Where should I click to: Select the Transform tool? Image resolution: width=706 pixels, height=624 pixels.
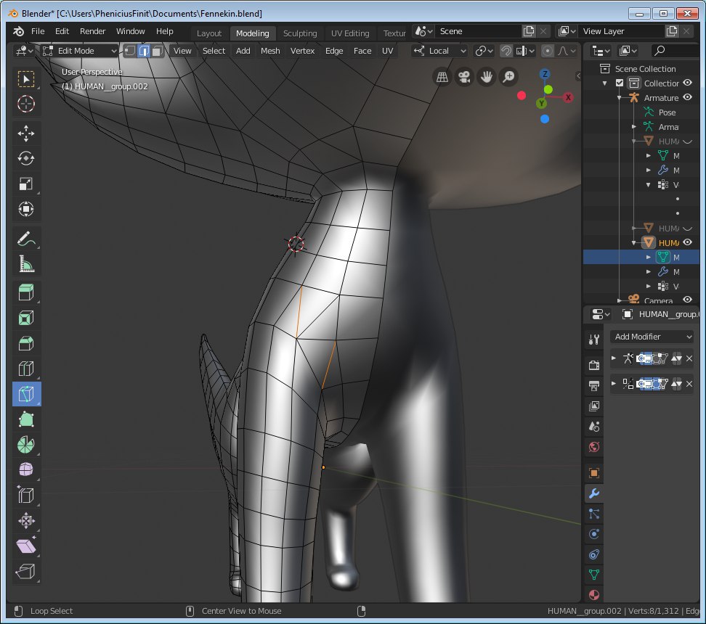[26, 209]
